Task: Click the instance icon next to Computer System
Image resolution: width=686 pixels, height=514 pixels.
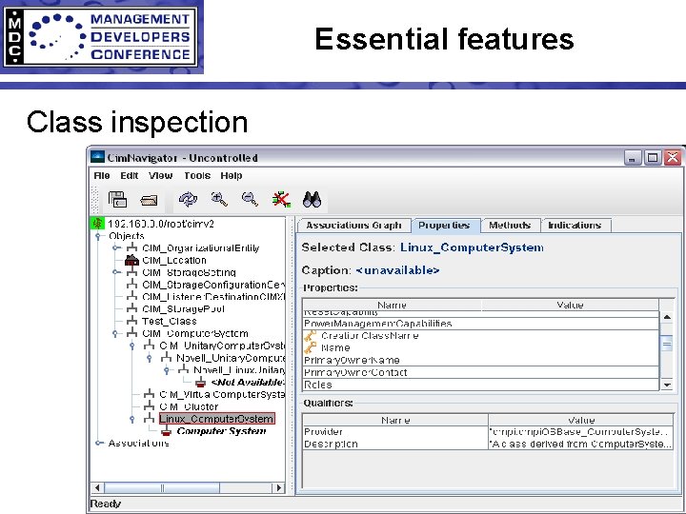Action: tap(166, 431)
